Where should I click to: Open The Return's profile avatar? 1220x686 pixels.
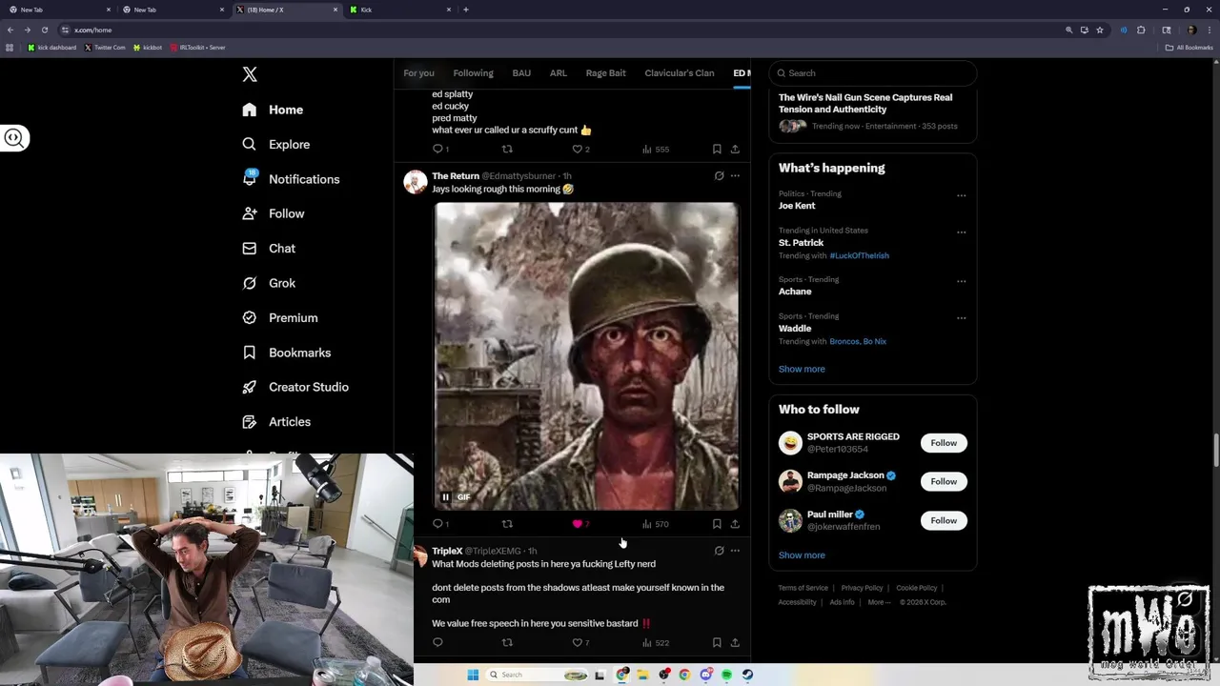point(416,182)
